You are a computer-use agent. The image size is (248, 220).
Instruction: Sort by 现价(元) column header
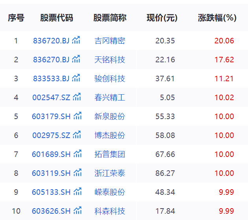tap(162, 18)
